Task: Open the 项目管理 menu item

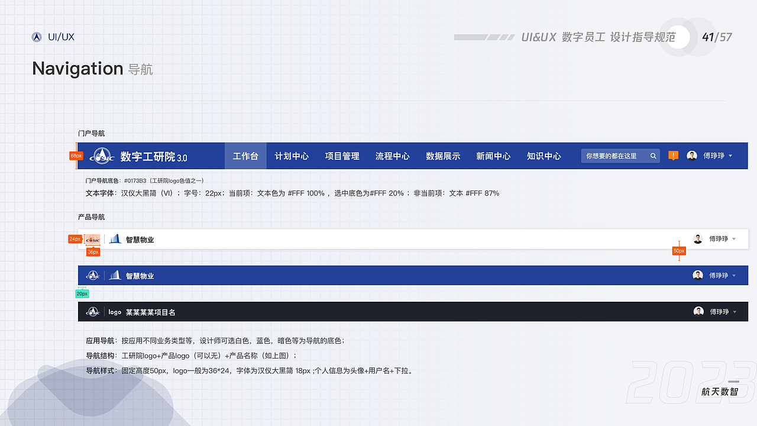Action: (342, 156)
